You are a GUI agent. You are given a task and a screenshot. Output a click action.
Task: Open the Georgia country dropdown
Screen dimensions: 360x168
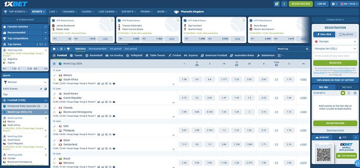point(335,41)
